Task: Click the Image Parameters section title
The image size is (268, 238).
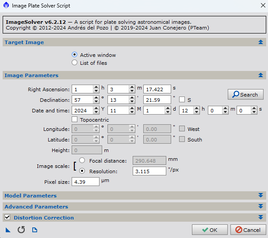Action: click(31, 75)
